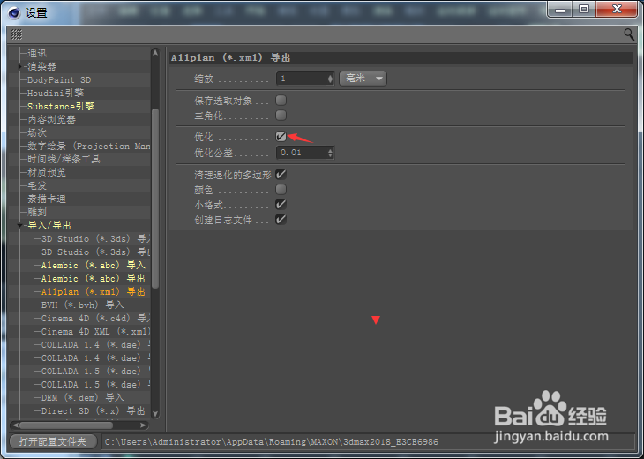
Task: Select 通讯 in the settings tree
Action: point(37,54)
